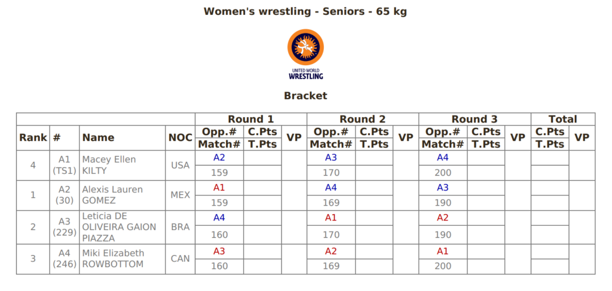
Task: Click match number 159 in Kilty's row
Action: click(219, 173)
